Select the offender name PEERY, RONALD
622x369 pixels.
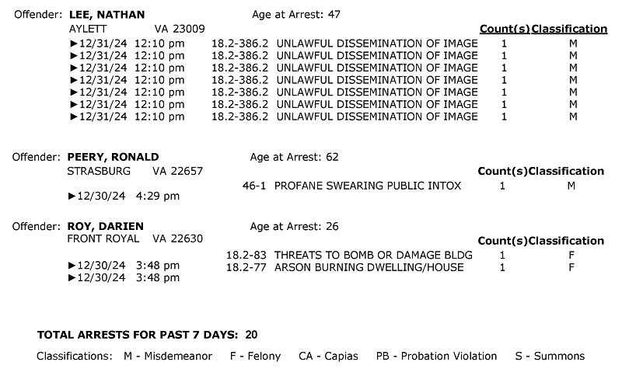click(x=113, y=157)
